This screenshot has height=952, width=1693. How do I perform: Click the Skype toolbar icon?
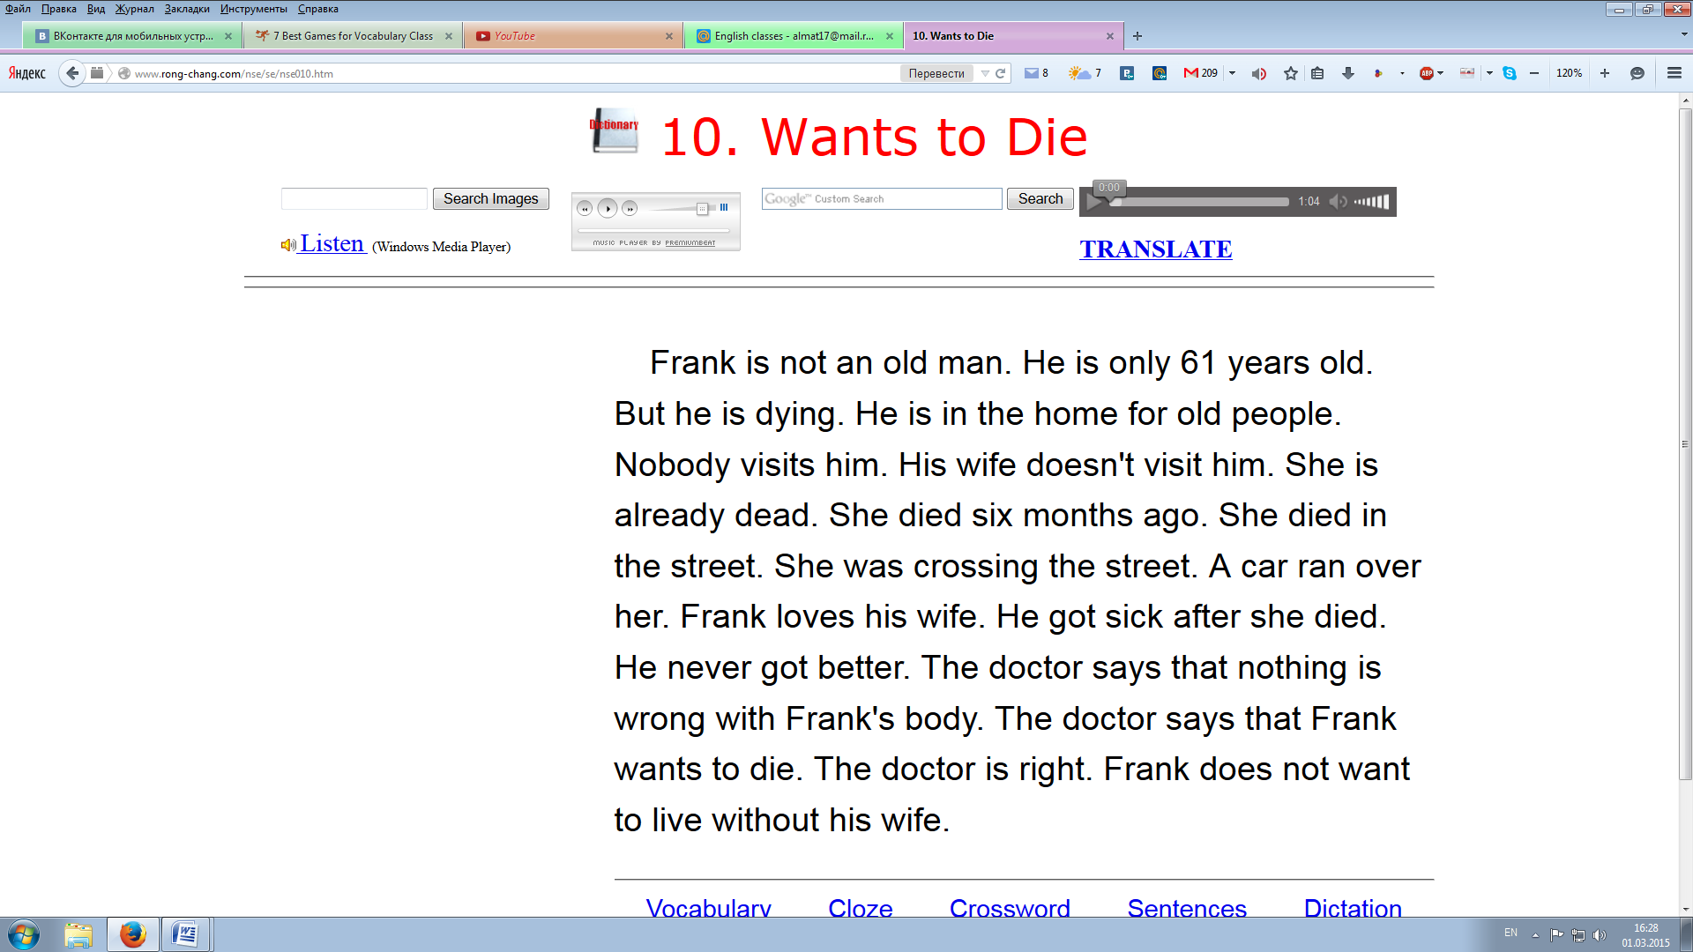tap(1510, 73)
